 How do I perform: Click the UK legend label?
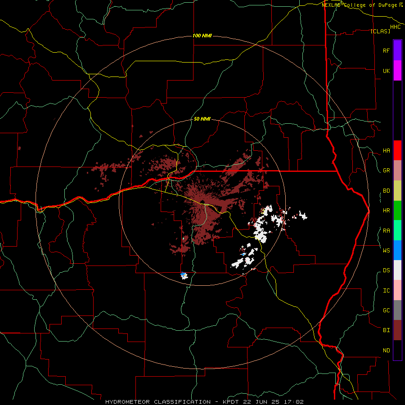click(x=386, y=71)
